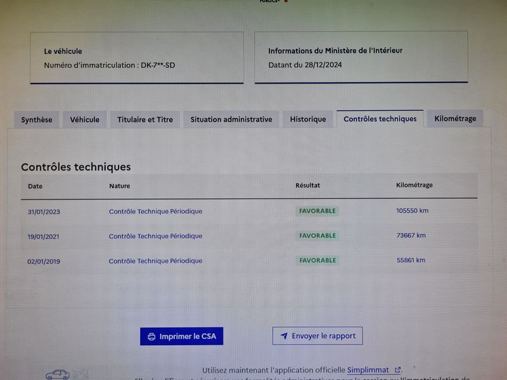
Task: Click the date 31/01/2023
Action: click(44, 212)
